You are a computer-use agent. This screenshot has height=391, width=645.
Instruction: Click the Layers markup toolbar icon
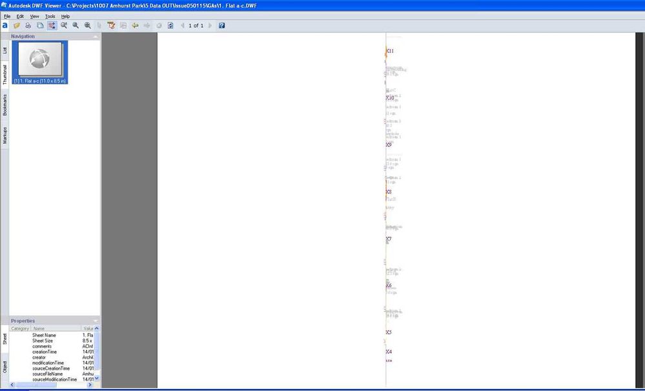point(111,26)
